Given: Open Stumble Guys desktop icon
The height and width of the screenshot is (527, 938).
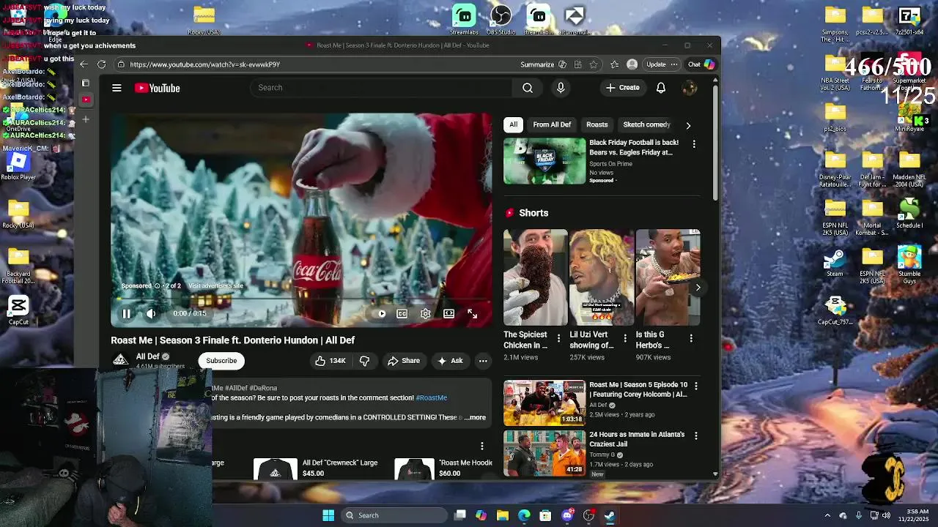Looking at the screenshot, I should (909, 265).
